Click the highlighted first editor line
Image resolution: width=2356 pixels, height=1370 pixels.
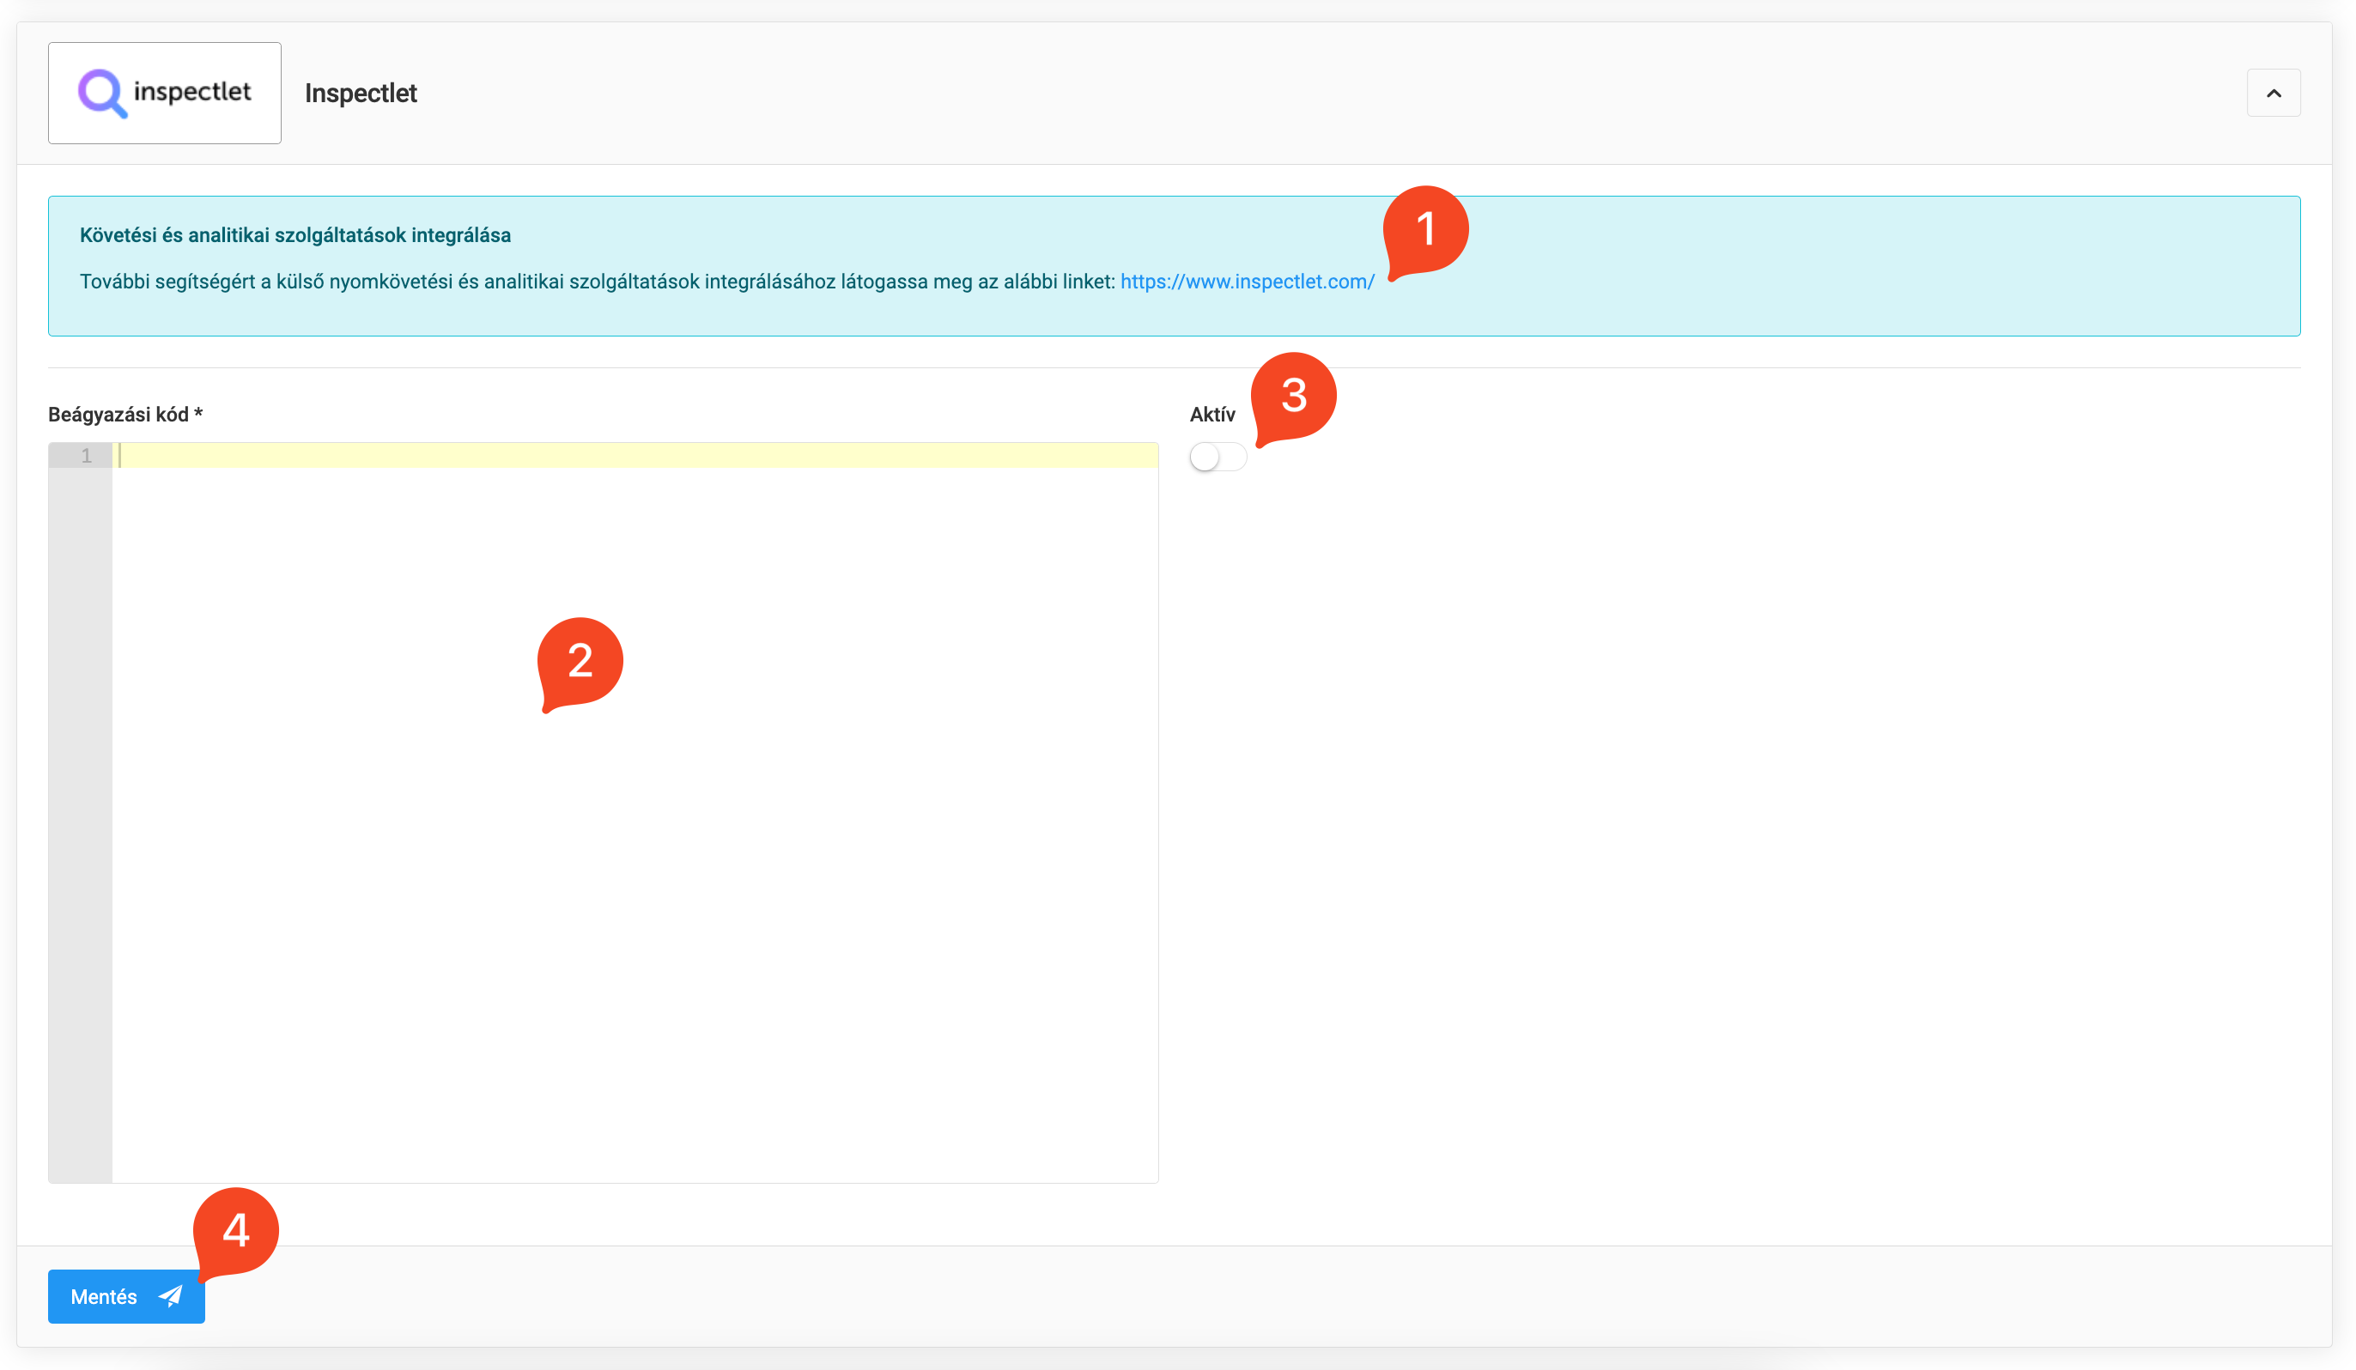[634, 456]
